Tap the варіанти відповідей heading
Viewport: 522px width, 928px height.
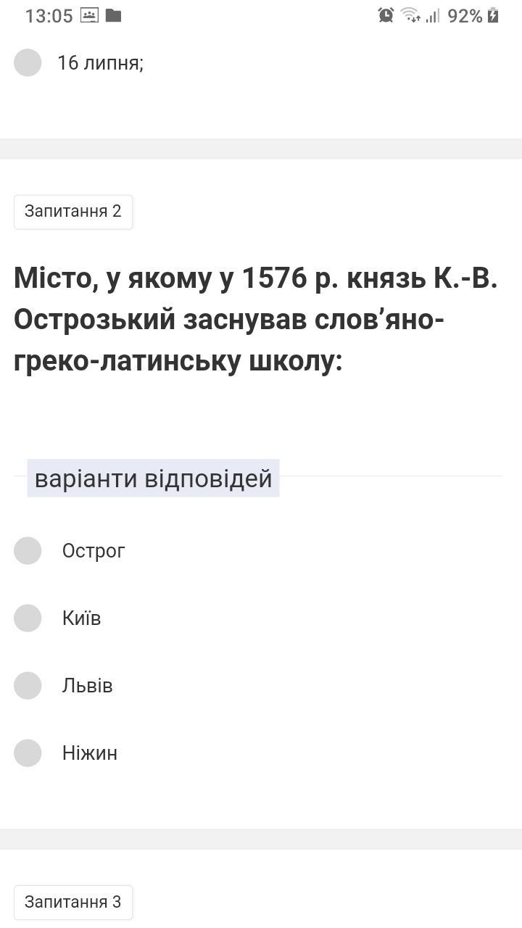(153, 478)
